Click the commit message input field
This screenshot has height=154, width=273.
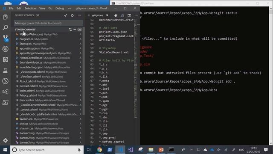(x=48, y=23)
